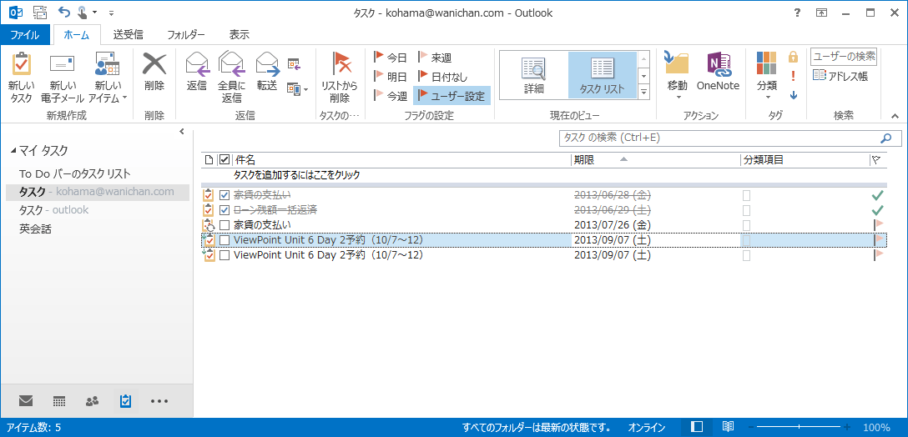Set high importance exclamation icon

click(794, 76)
